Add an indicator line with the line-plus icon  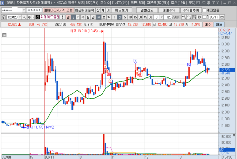(x=189, y=17)
